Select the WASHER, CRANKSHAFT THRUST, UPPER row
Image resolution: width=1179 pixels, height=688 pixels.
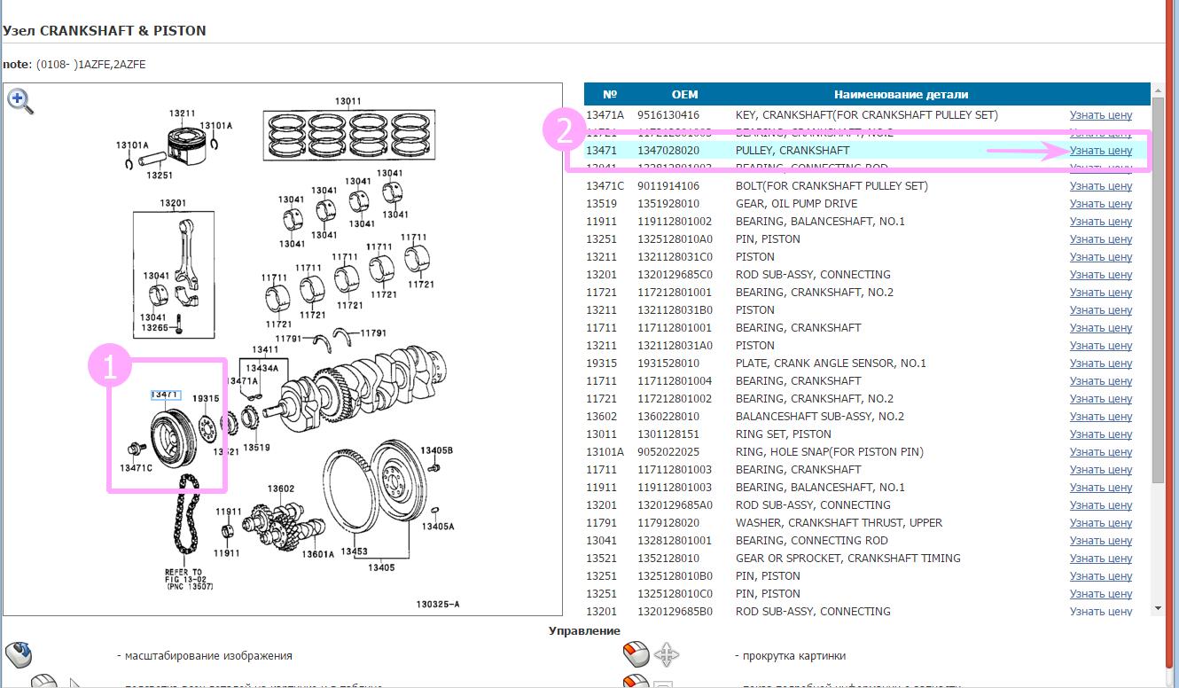(838, 523)
